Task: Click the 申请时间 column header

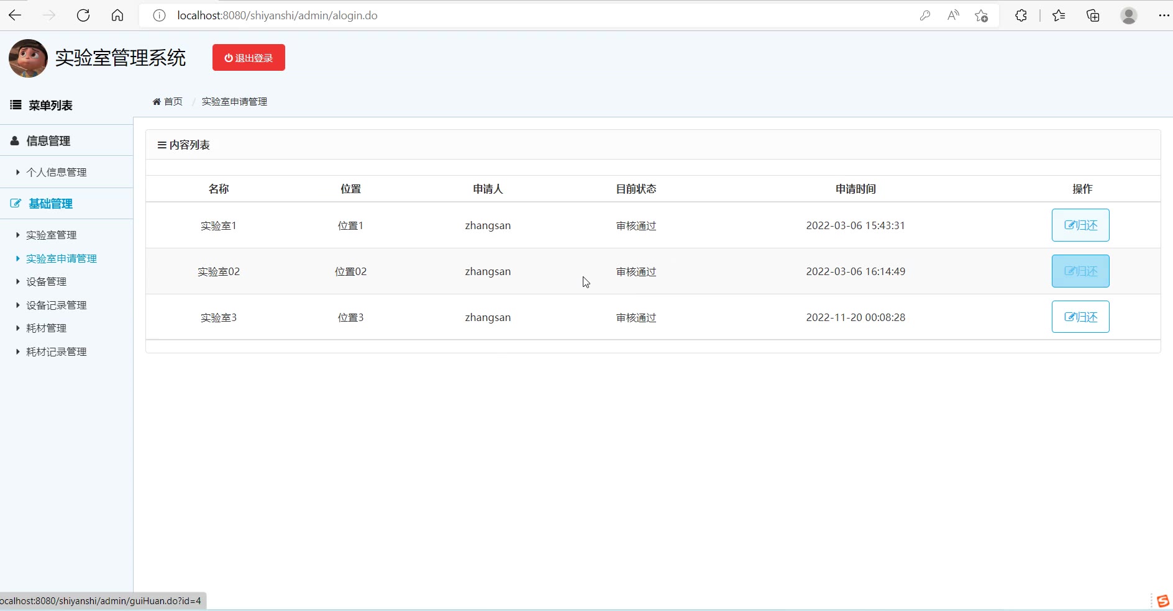Action: pyautogui.click(x=856, y=189)
